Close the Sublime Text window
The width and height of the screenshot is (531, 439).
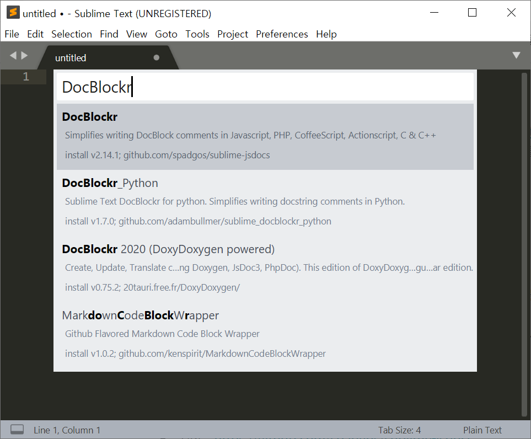(x=511, y=13)
